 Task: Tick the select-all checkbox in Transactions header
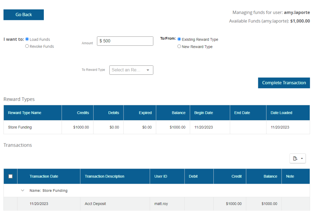(x=10, y=176)
